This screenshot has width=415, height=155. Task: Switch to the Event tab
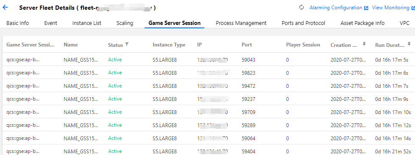point(50,23)
